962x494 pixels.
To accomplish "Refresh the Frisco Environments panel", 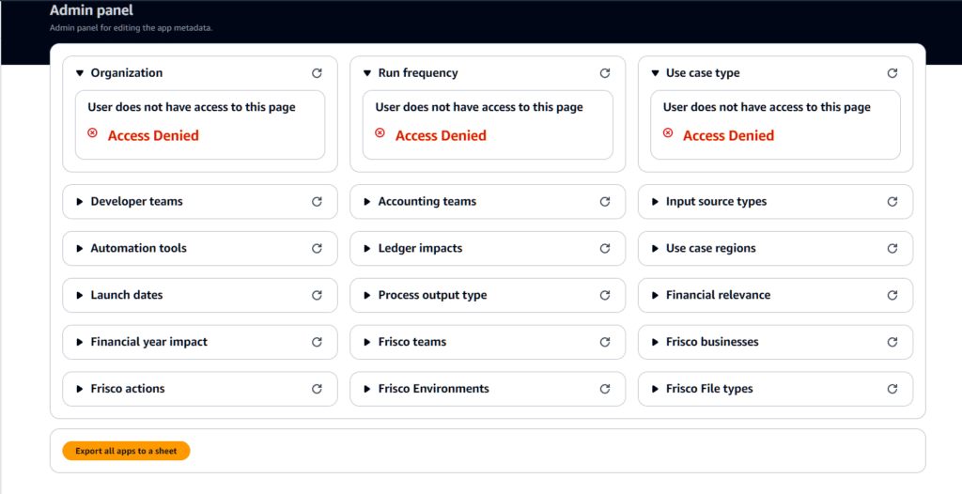I will (604, 389).
